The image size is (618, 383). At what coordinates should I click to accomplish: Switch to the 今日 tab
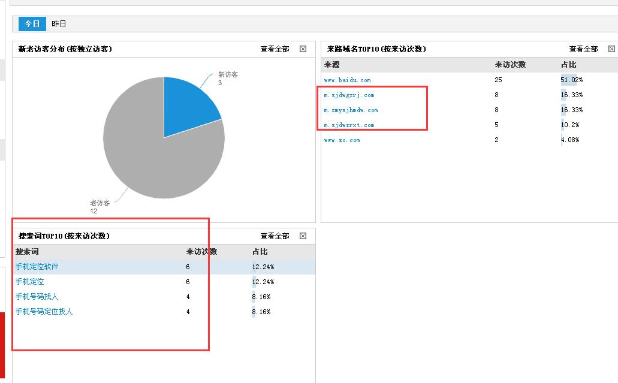point(32,24)
